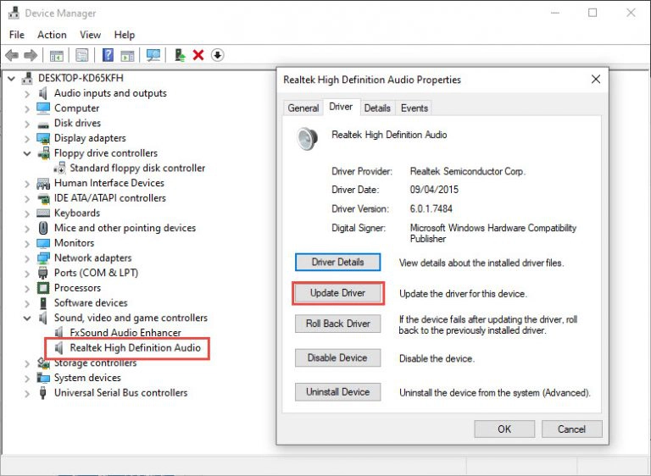The image size is (651, 476).
Task: Click the Network adapters category icon
Action: [x=43, y=257]
